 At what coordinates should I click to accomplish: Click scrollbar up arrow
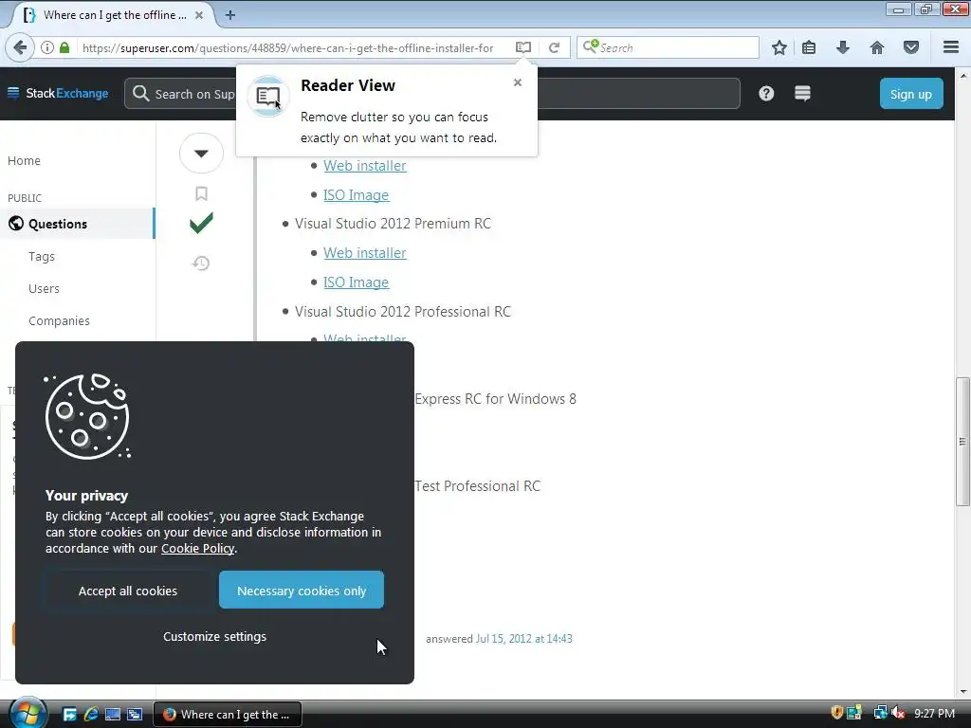[963, 75]
